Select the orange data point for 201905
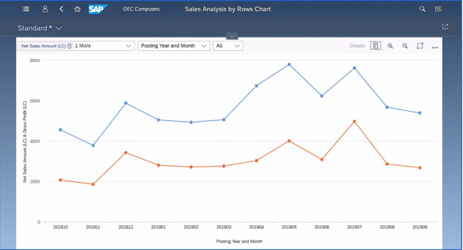463x250 pixels. click(289, 141)
